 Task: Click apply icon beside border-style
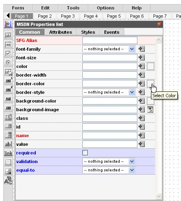coord(142,92)
